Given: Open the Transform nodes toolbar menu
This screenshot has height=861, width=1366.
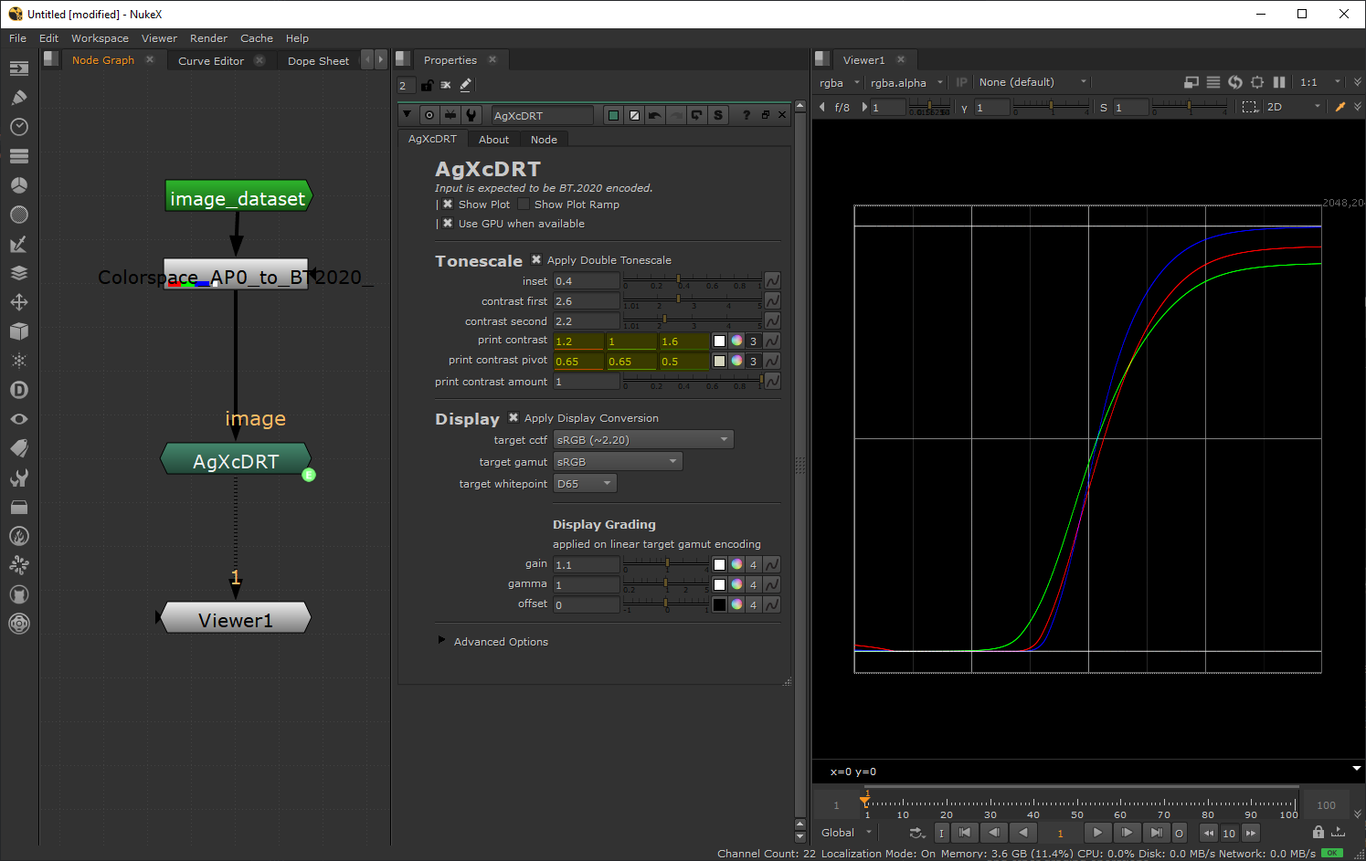Looking at the screenshot, I should (x=19, y=302).
